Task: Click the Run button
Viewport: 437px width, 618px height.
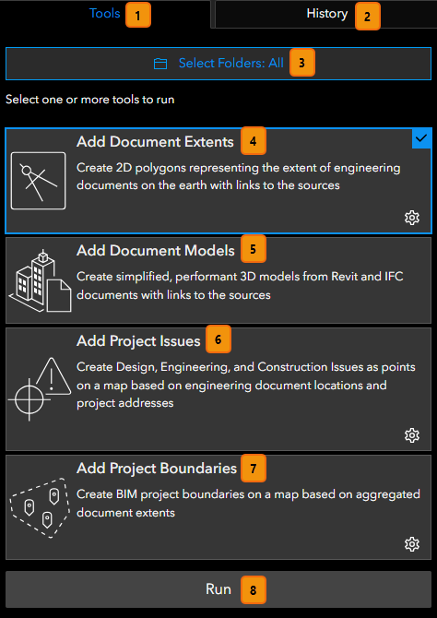Action: (218, 589)
